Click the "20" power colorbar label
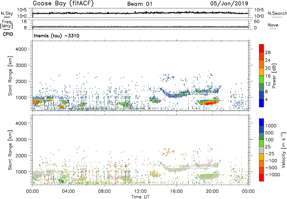 coord(268,68)
